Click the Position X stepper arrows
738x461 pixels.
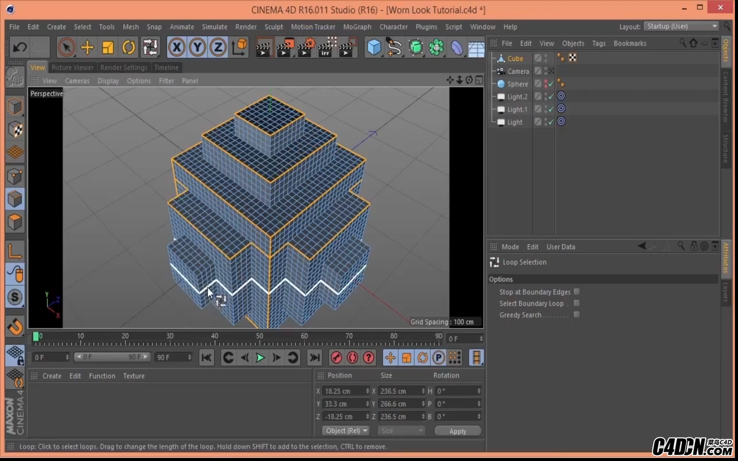[x=367, y=391]
